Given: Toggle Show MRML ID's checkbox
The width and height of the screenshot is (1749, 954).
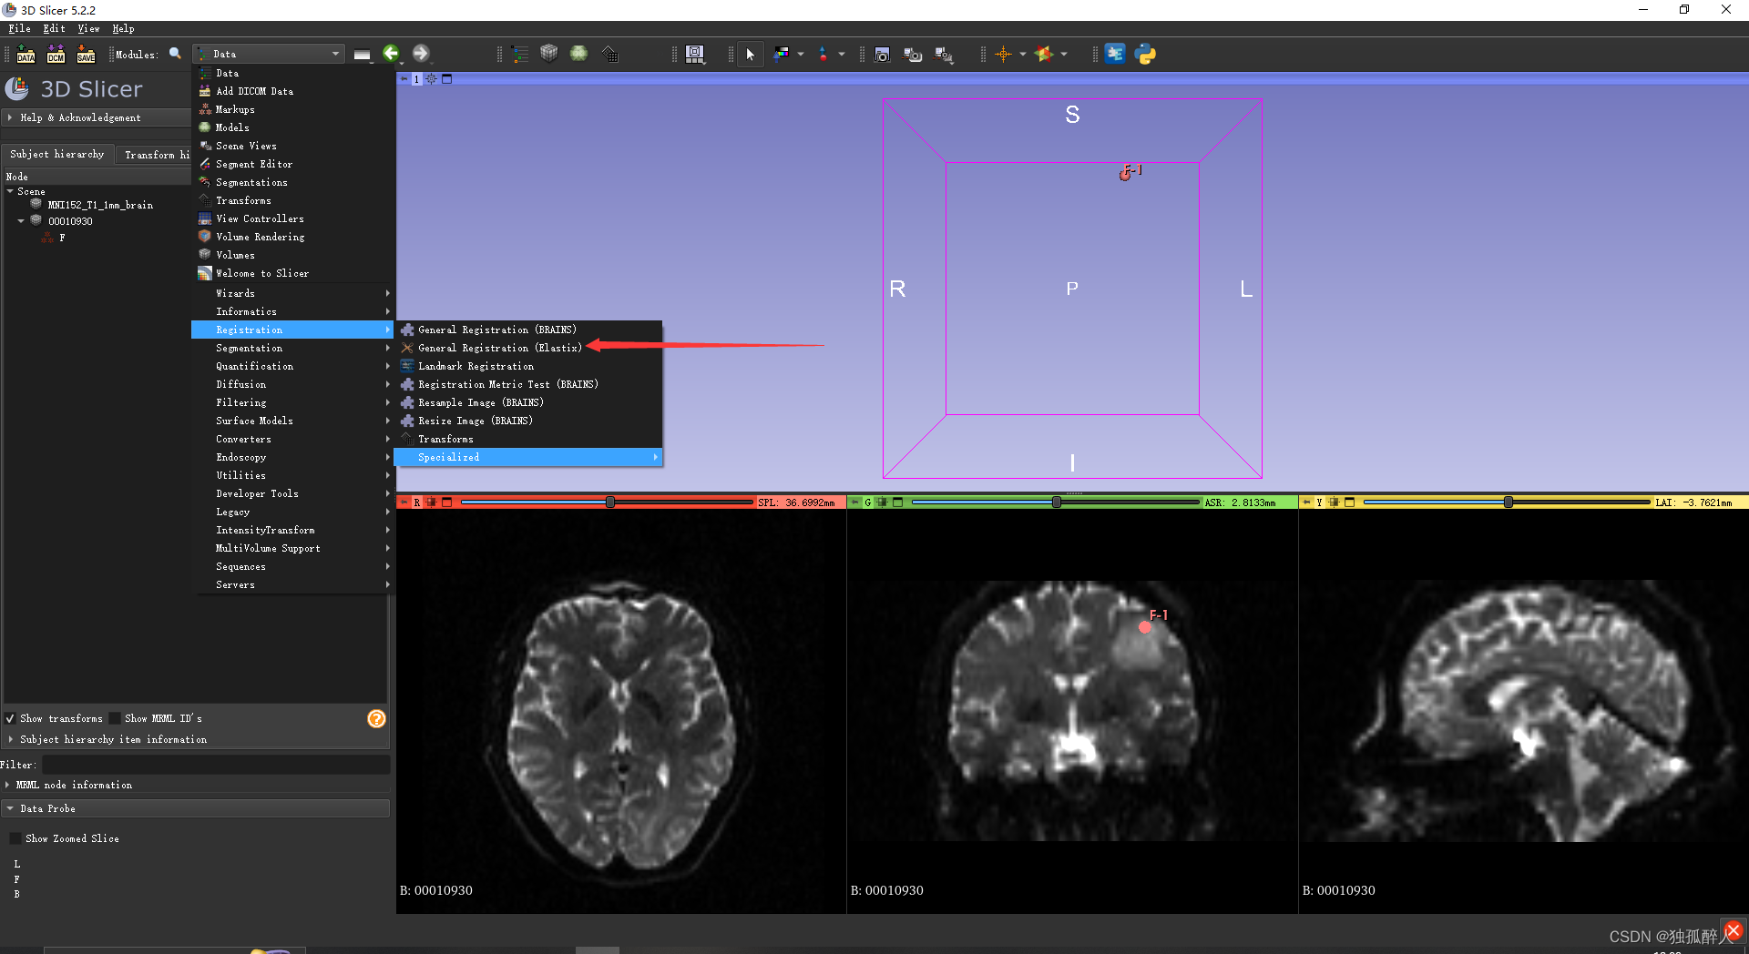Looking at the screenshot, I should click(115, 718).
